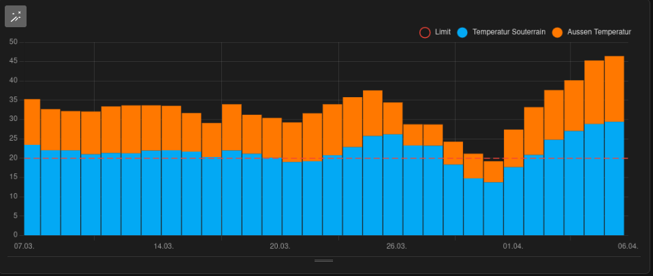
Task: Hide series via 'Aussen Temperatur' legend text
Action: (599, 32)
